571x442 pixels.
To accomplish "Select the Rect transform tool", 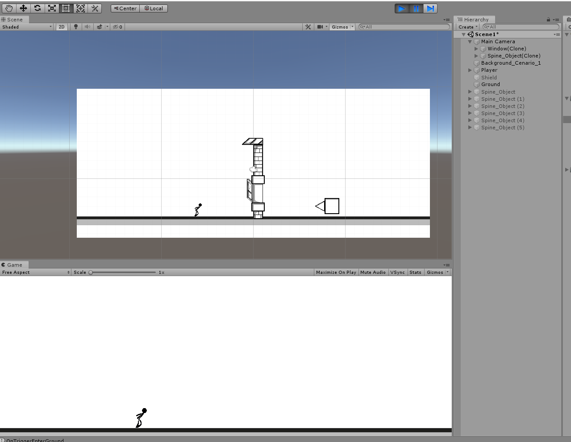I will 66,8.
